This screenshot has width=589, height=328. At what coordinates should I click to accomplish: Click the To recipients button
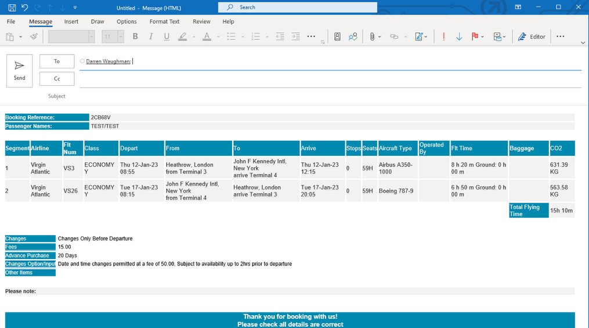click(57, 61)
